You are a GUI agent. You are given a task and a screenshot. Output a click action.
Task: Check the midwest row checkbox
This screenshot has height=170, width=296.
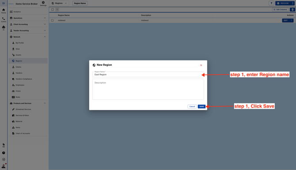click(52, 20)
